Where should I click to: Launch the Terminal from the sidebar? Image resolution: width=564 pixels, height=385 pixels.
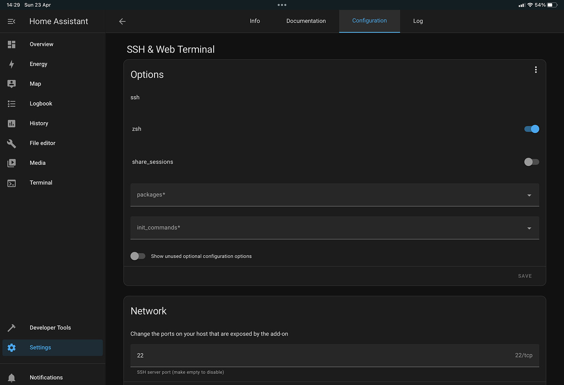point(40,183)
